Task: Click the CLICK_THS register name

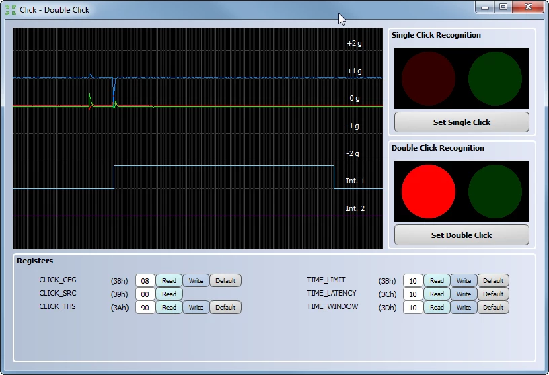Action: 57,306
